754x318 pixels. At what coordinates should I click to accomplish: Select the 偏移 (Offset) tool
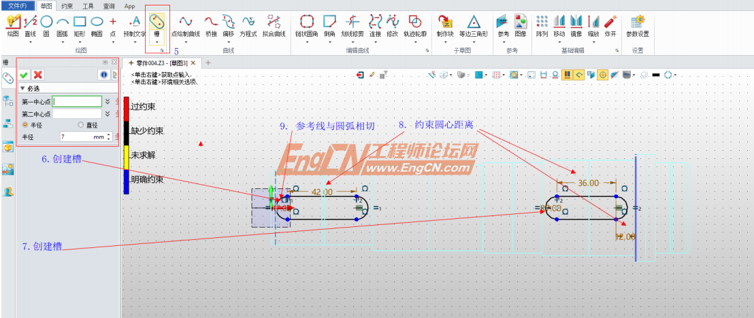(229, 25)
